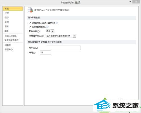Open the 加载项 category
The height and width of the screenshot is (113, 141).
coord(8,45)
